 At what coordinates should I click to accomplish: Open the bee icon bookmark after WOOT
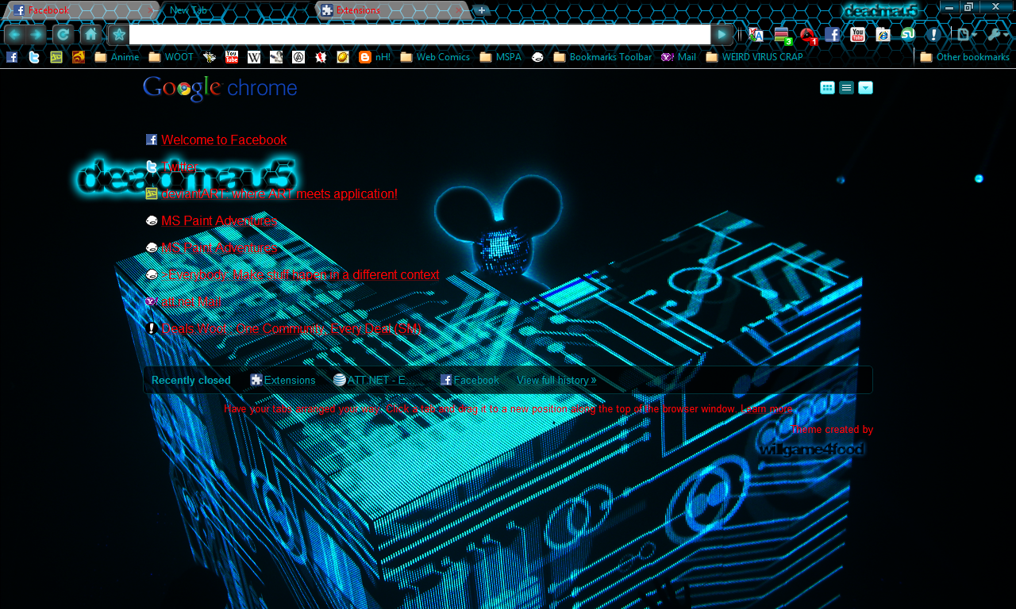coord(210,57)
